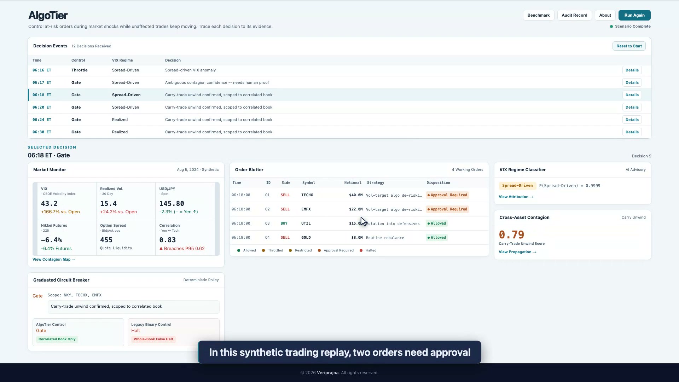Screen dimensions: 679x382
Task: Click the Run Again button
Action: (634, 15)
